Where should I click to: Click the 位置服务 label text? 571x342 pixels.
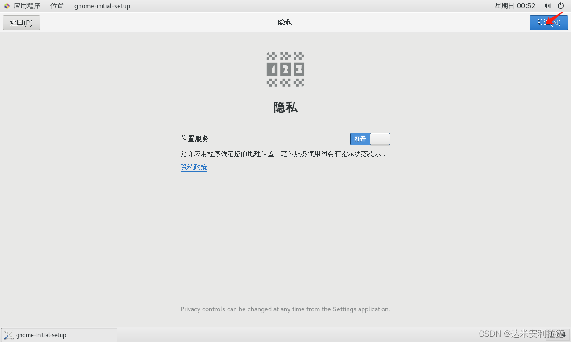pyautogui.click(x=194, y=138)
